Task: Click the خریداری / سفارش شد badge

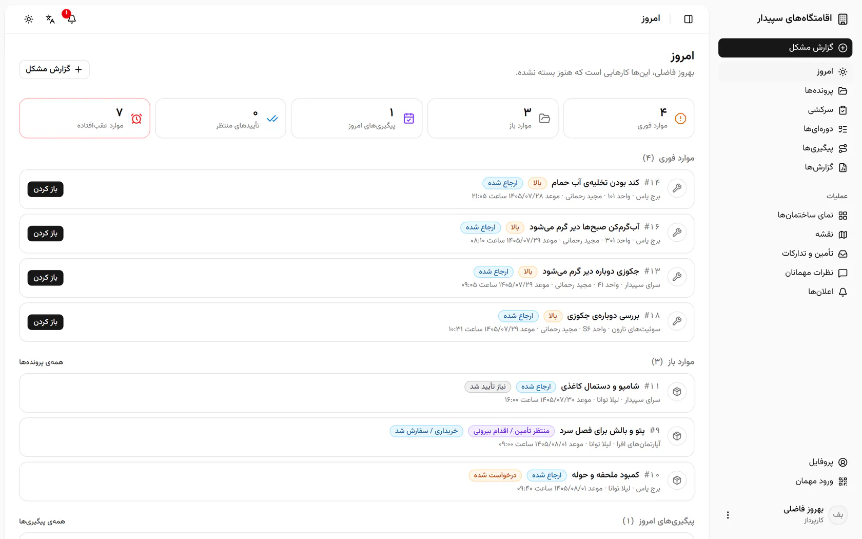Action: click(x=426, y=431)
